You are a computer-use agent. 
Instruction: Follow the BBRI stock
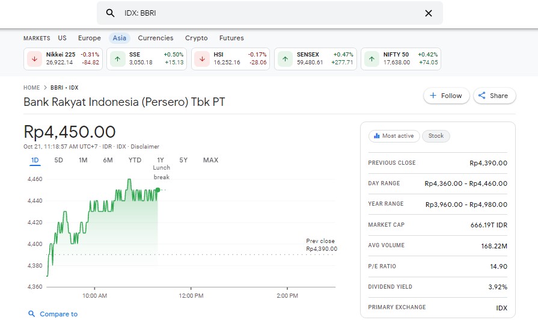(x=446, y=96)
